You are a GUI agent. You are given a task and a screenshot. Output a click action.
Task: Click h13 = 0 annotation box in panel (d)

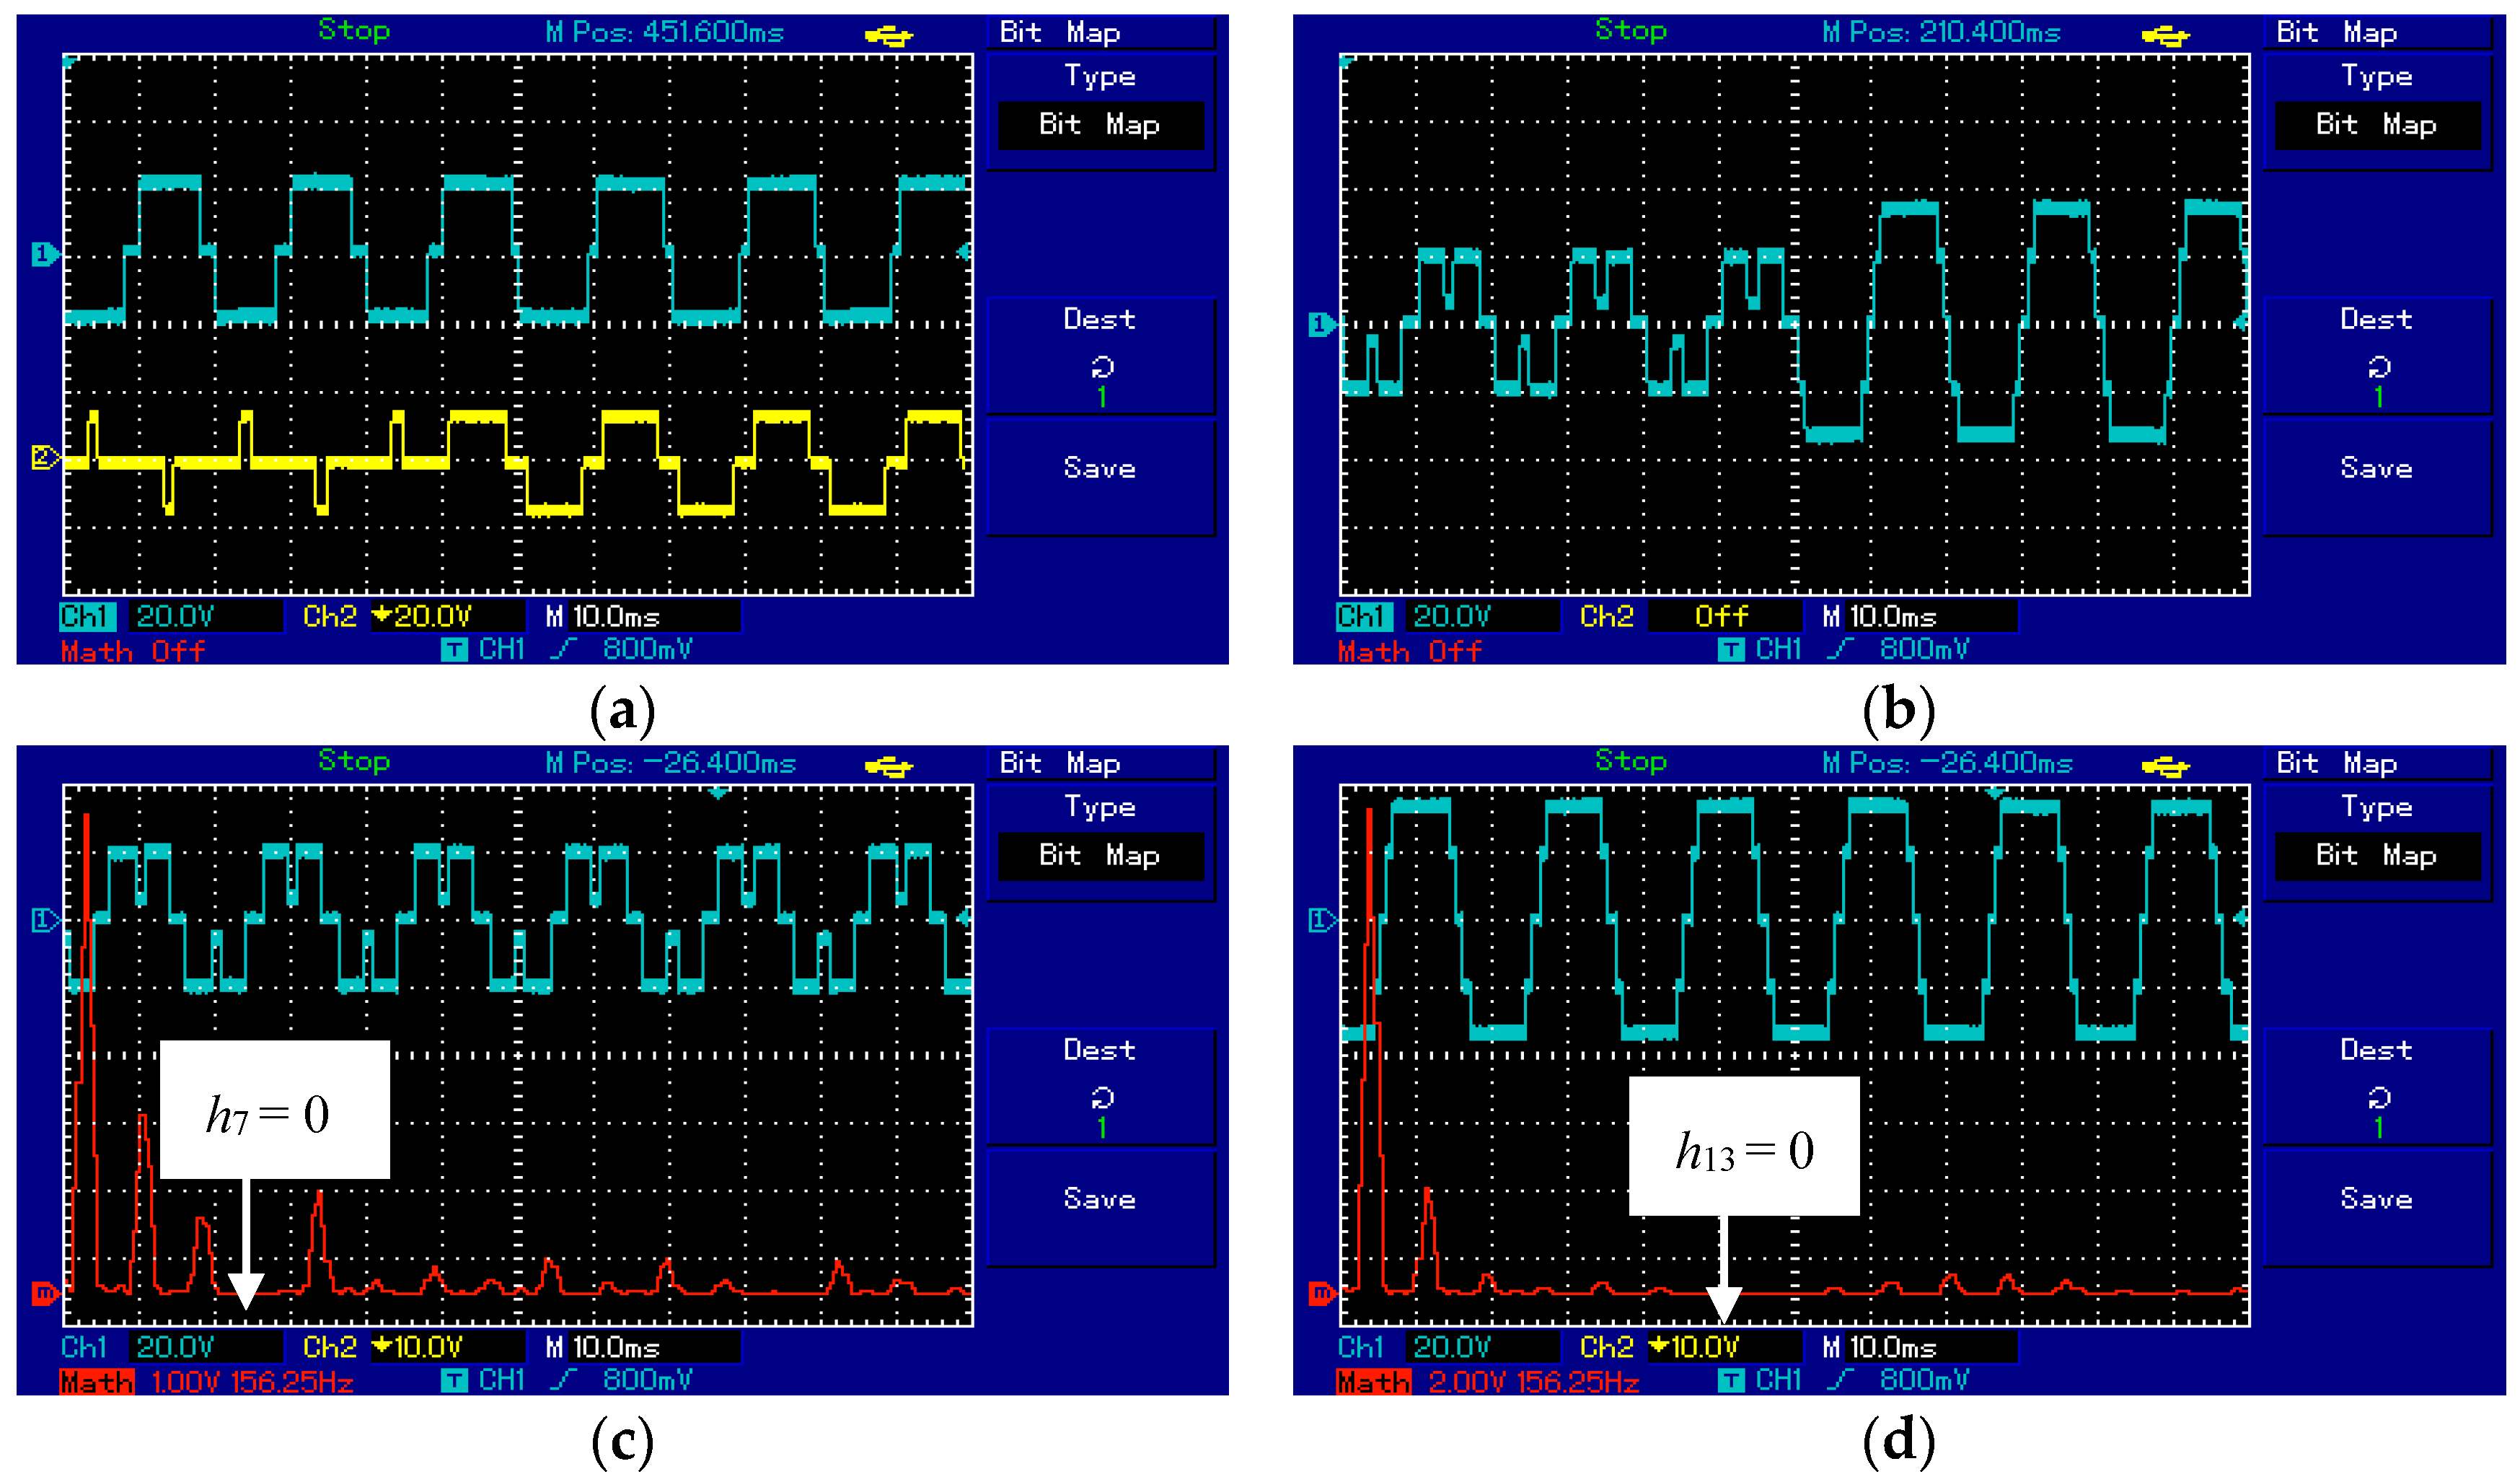point(1743,1146)
